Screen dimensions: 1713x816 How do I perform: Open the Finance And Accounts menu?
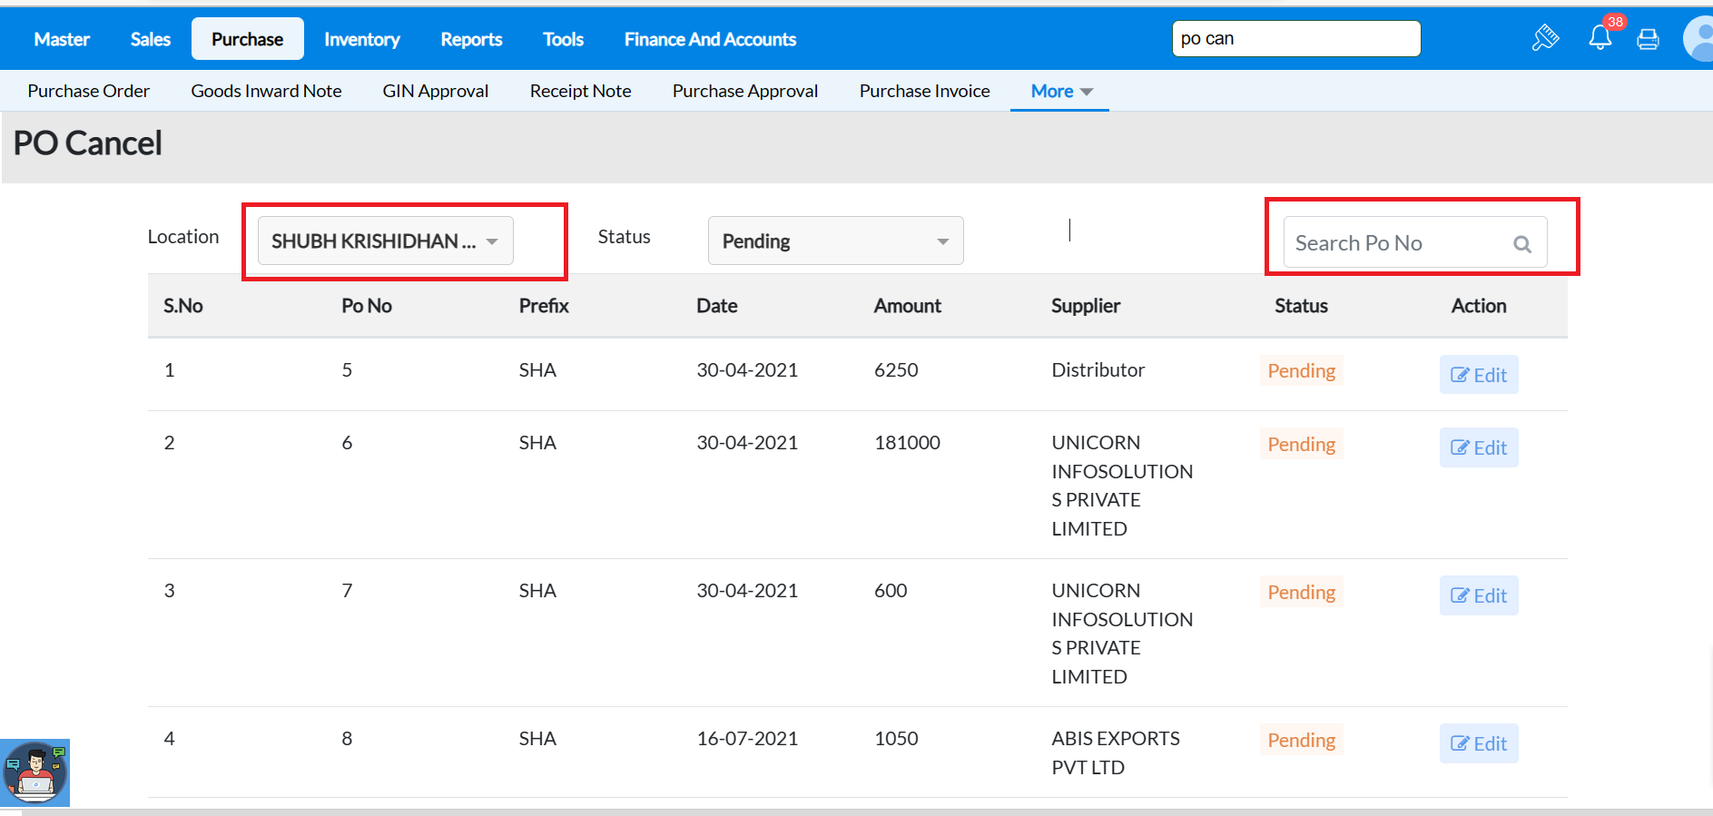[710, 39]
